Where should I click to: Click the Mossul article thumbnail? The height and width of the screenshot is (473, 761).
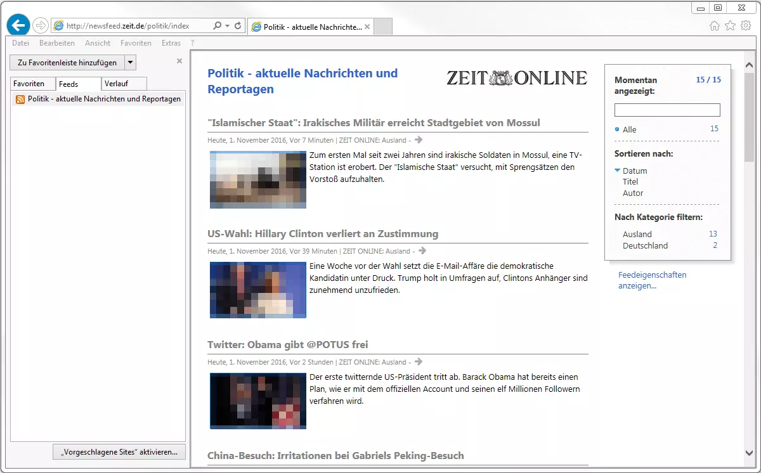click(258, 179)
